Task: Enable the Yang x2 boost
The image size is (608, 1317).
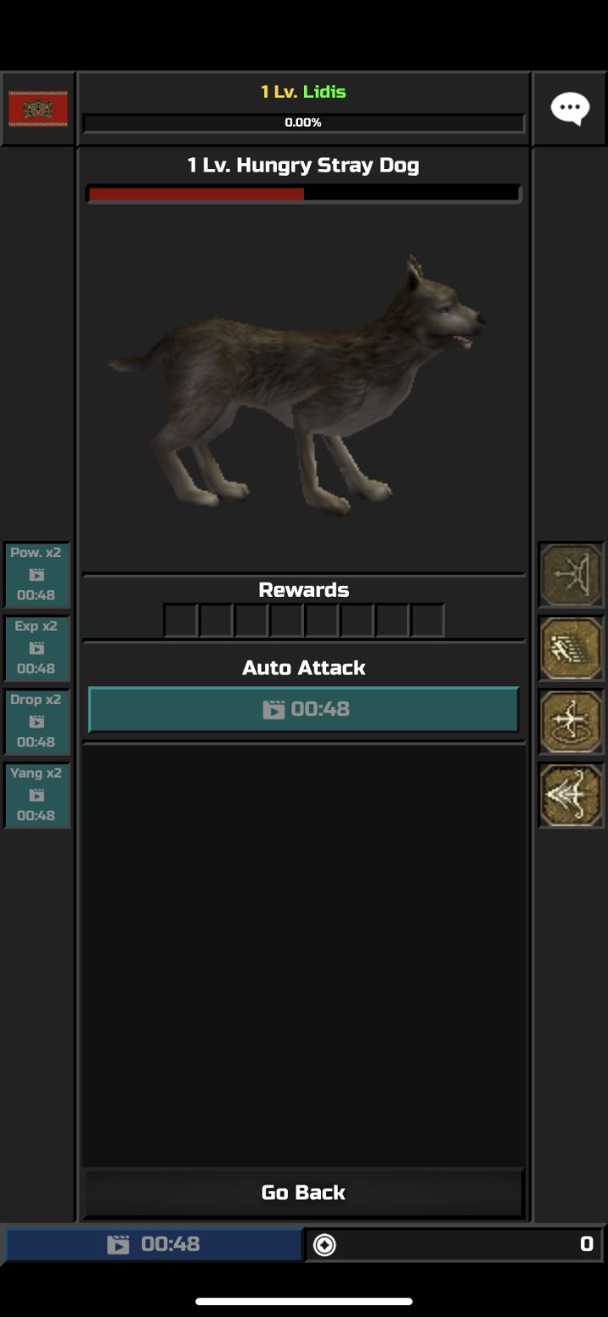Action: point(36,795)
